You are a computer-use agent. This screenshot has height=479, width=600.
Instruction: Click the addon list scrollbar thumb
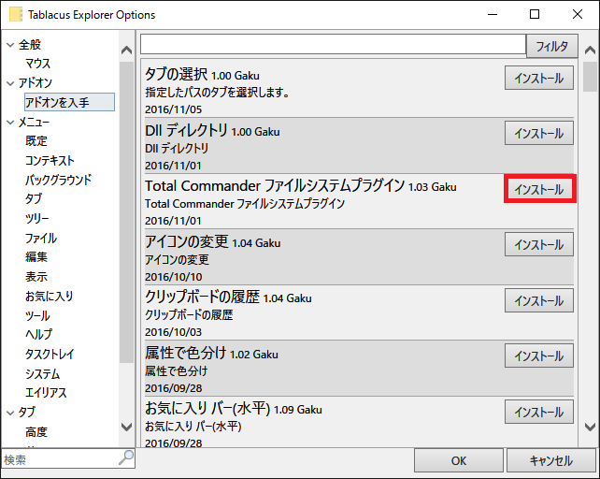pyautogui.click(x=590, y=77)
